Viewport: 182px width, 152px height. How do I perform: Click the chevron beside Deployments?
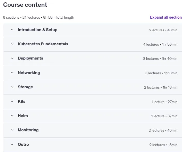(x=12, y=58)
